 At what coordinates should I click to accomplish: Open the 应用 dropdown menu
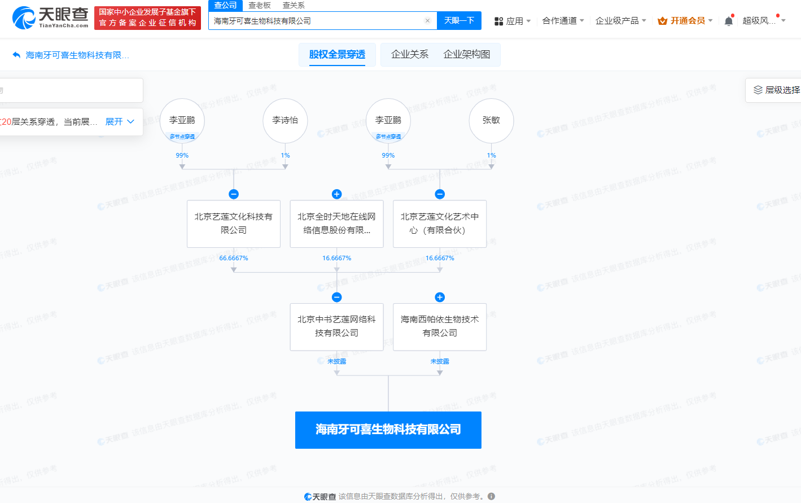pyautogui.click(x=513, y=21)
